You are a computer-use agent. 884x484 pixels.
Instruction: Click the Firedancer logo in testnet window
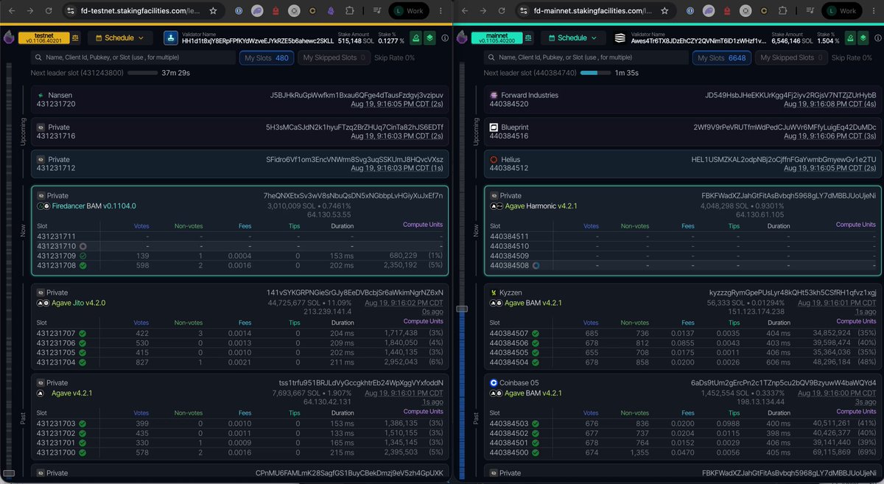tap(9, 38)
